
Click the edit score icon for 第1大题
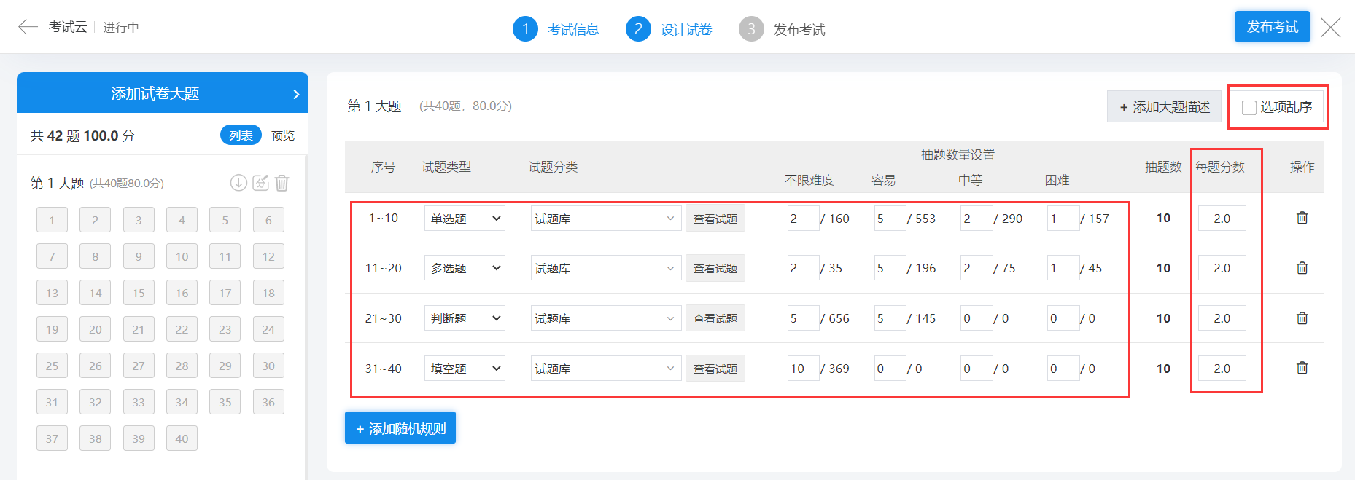click(x=260, y=183)
